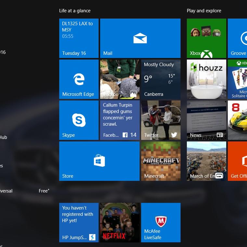This screenshot has height=247, width=247.
Task: Launch Microsoft Edge from its tile
Action: tap(79, 79)
